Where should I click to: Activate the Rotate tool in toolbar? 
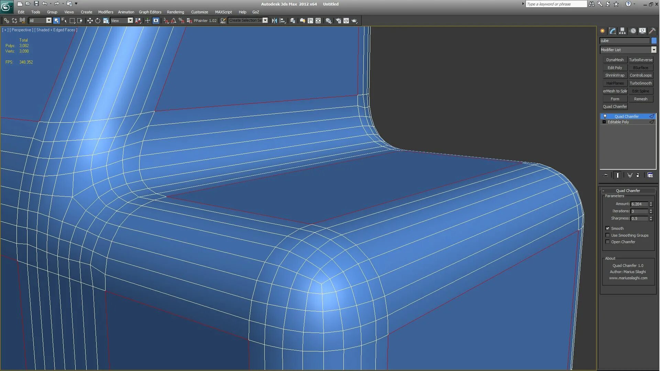coord(98,21)
